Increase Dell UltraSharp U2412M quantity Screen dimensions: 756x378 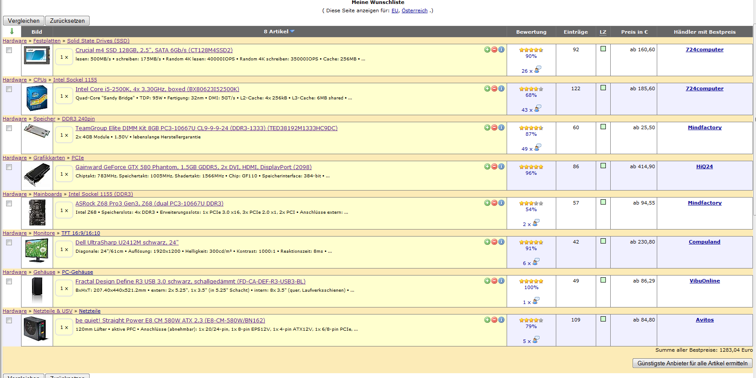[x=487, y=242]
